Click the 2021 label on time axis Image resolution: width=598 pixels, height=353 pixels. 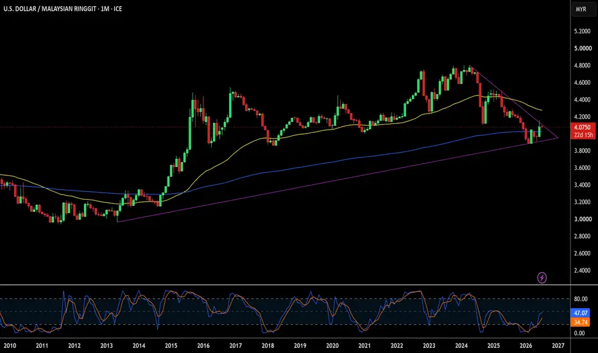pyautogui.click(x=364, y=346)
